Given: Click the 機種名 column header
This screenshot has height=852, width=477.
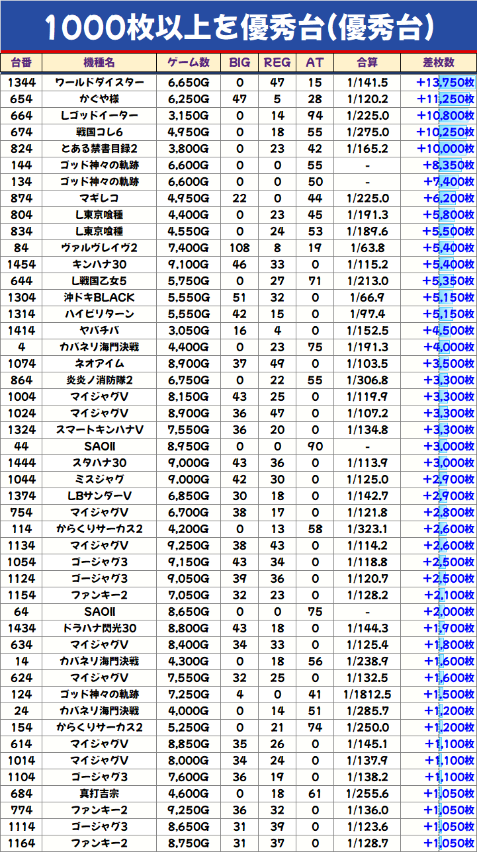Looking at the screenshot, I should 99,62.
